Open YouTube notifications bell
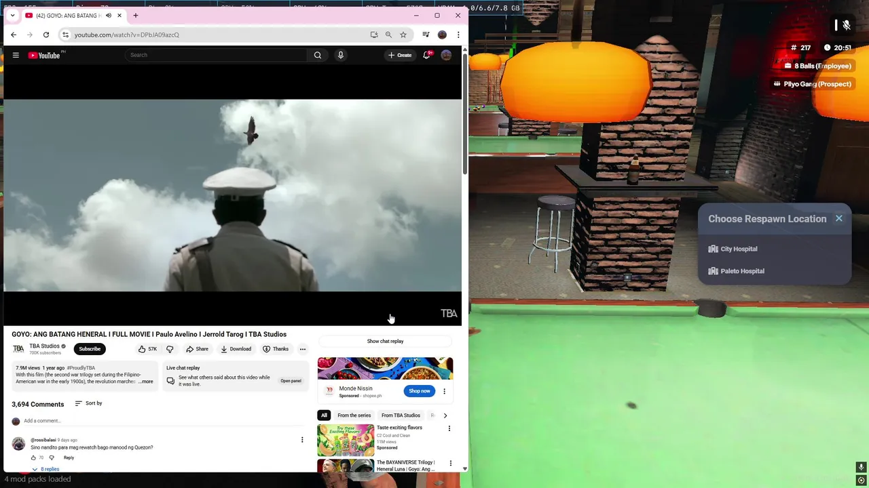The image size is (869, 488). pos(426,55)
